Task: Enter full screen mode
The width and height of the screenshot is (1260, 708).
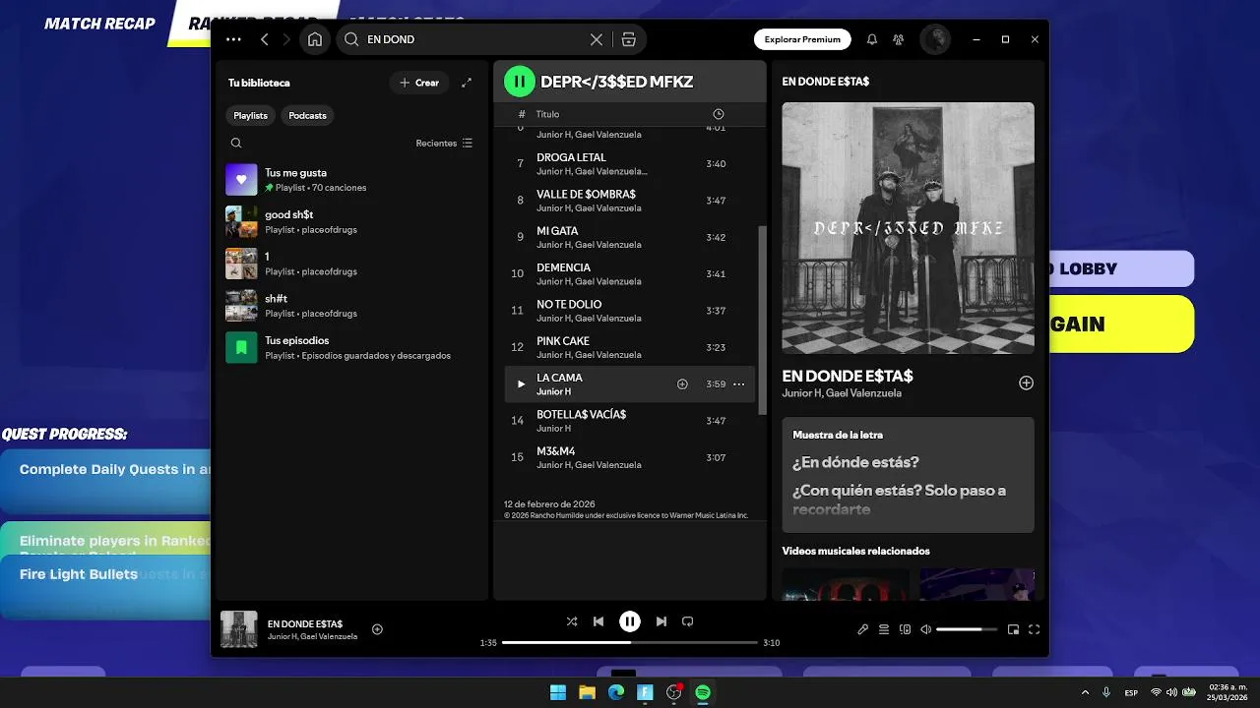Action: 1035,629
